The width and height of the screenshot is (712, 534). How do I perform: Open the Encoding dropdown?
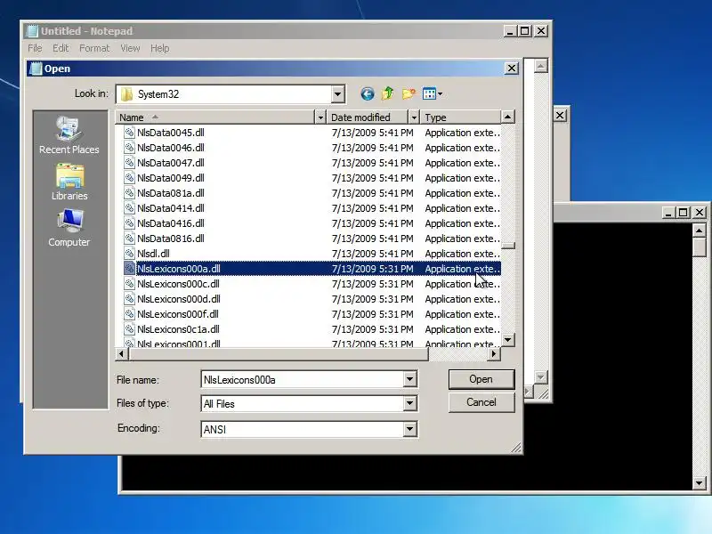click(409, 429)
